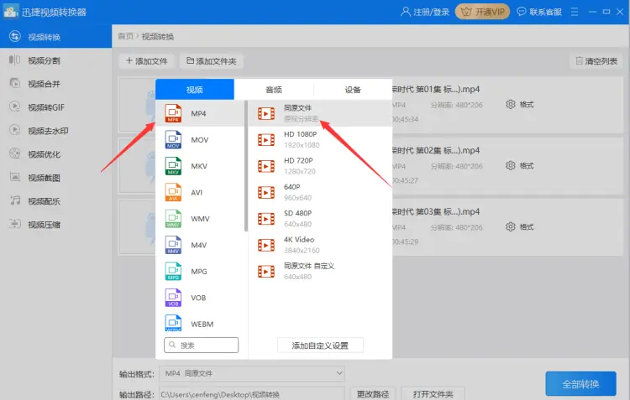
Task: Click 添加自定义设置 button
Action: click(320, 345)
